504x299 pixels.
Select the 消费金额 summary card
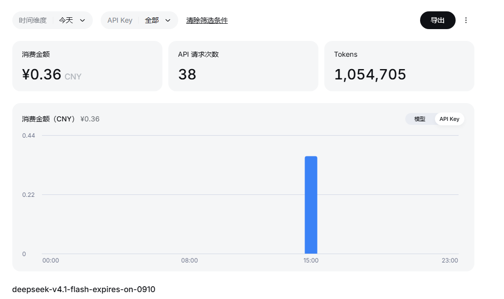click(87, 66)
